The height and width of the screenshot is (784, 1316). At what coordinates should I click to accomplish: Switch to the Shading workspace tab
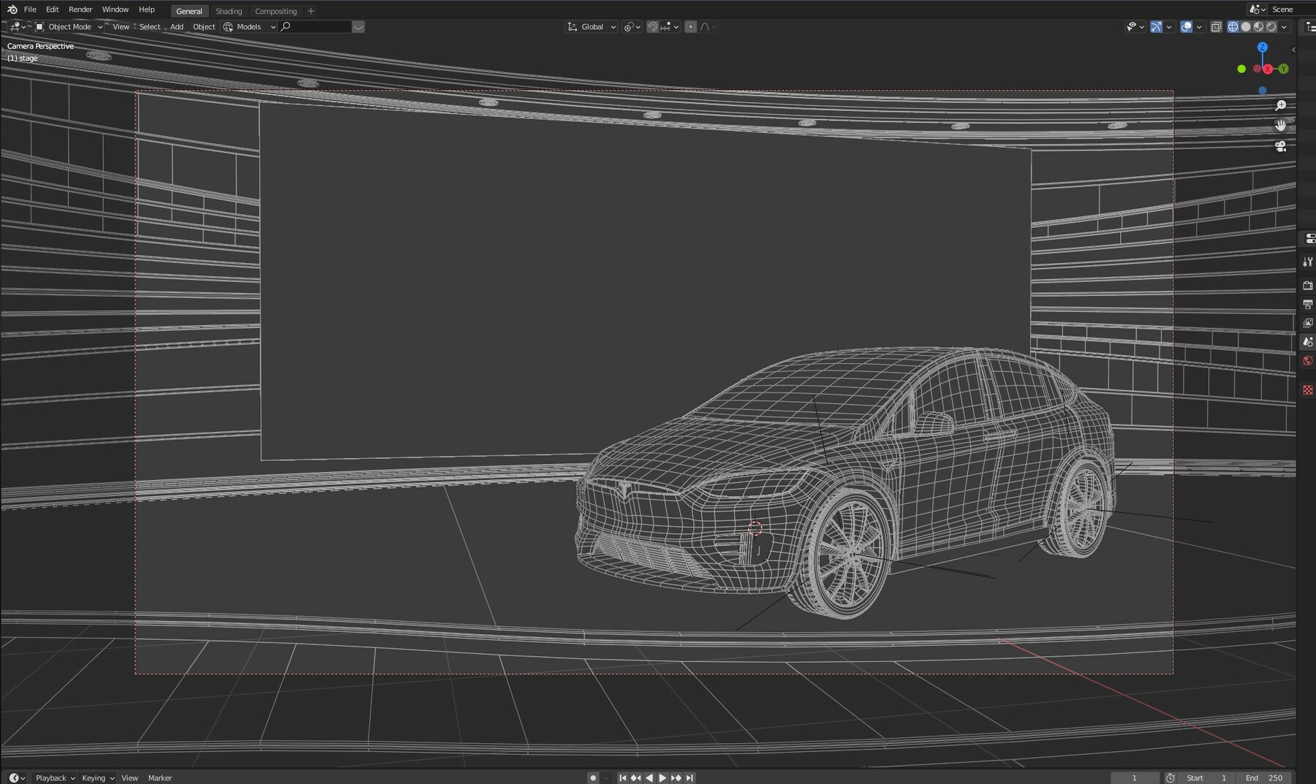pos(230,11)
